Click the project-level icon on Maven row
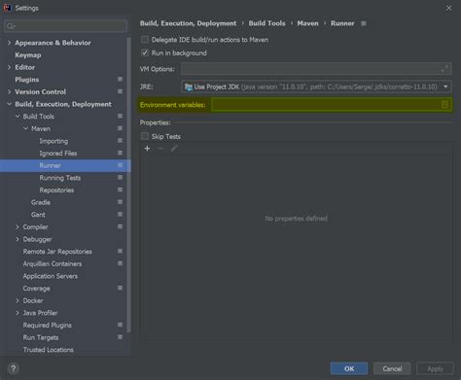Screen dimensions: 461x380 click(120, 128)
